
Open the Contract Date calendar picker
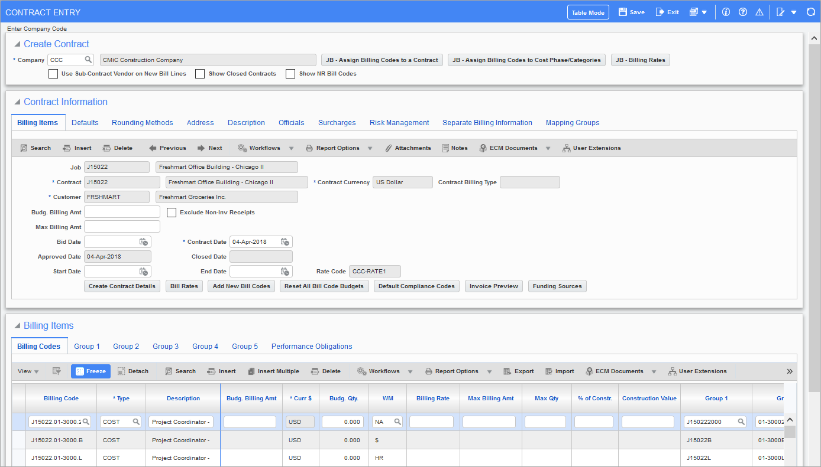coord(285,241)
